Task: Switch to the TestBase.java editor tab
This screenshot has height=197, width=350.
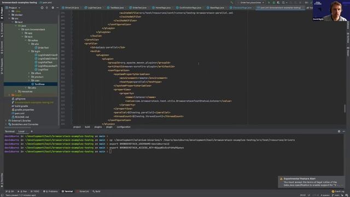Action: pyautogui.click(x=115, y=8)
